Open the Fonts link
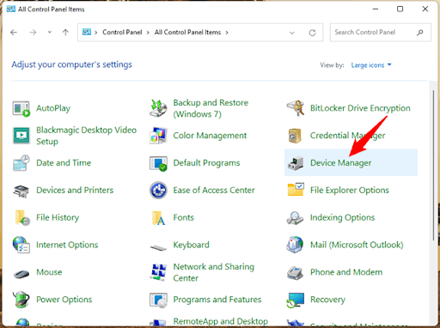The height and width of the screenshot is (328, 440). [x=183, y=217]
